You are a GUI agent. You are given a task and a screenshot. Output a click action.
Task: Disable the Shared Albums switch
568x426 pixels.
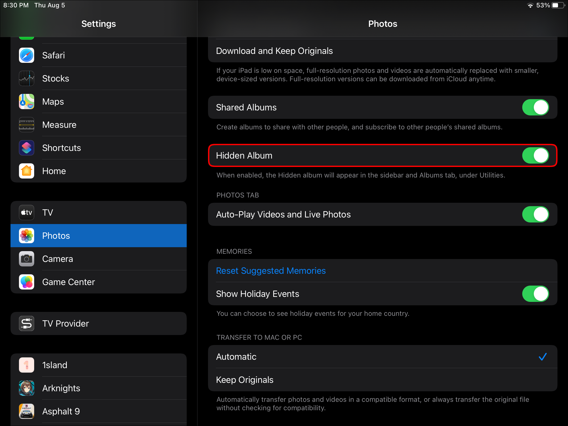coord(535,107)
